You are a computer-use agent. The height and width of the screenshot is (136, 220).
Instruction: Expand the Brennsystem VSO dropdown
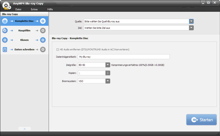coord(108,81)
